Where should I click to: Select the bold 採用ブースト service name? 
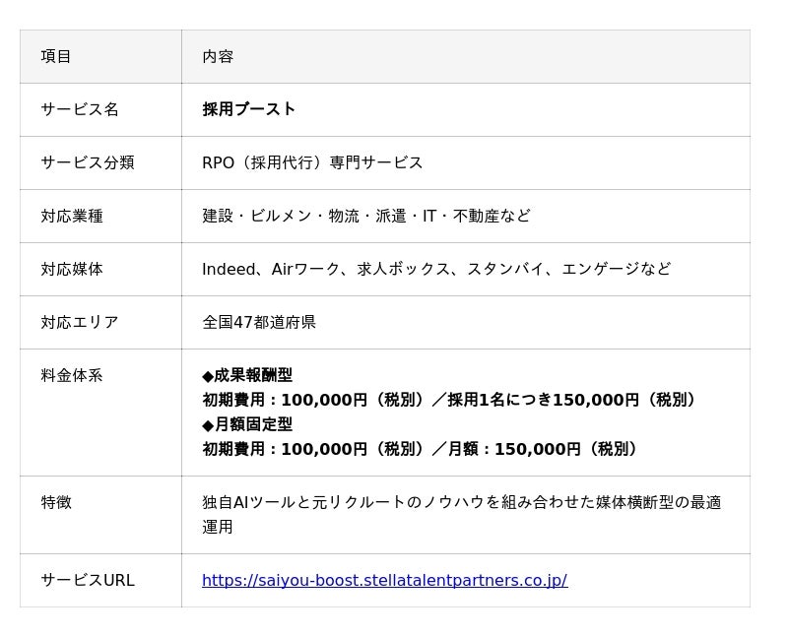[249, 109]
